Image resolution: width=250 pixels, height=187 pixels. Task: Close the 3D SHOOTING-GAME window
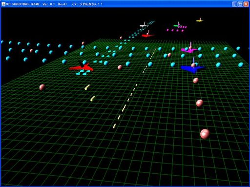[246, 4]
